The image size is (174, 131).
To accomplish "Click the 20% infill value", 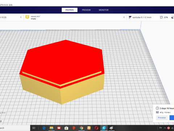I will 166,17.
